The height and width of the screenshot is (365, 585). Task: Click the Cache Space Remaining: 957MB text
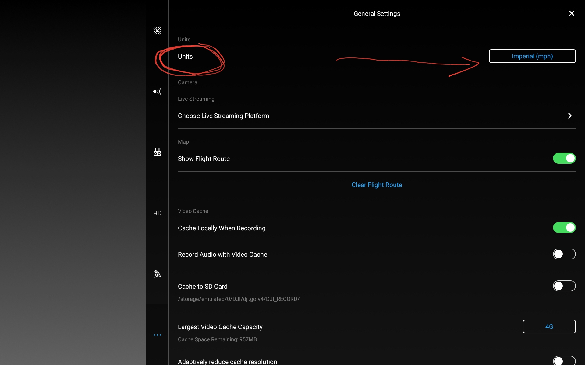tap(217, 339)
